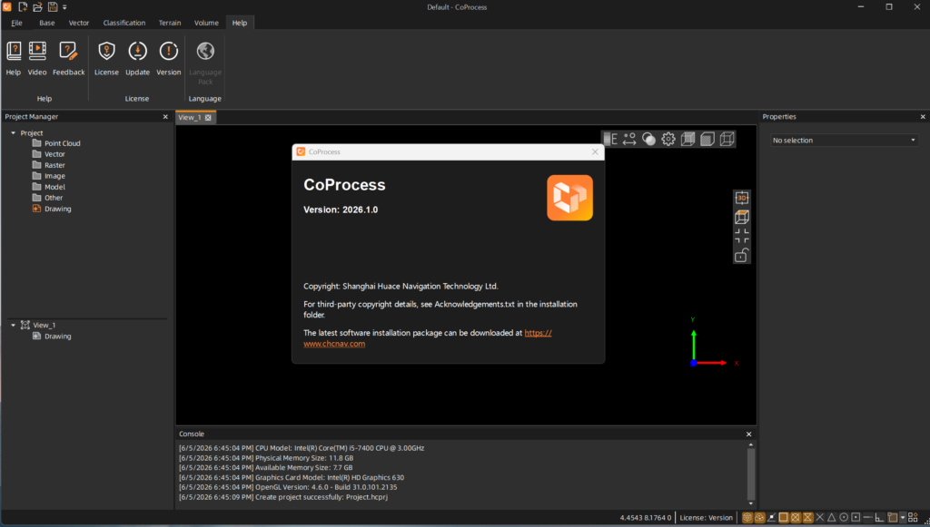Open the License shield ribbon button

click(x=107, y=58)
